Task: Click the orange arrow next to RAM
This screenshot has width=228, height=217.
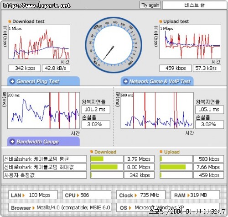Action: tap(188, 195)
